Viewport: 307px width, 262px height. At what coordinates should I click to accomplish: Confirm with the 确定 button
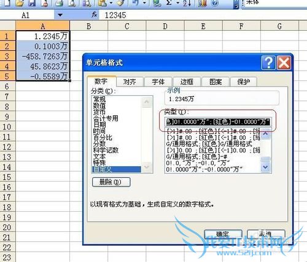223,234
